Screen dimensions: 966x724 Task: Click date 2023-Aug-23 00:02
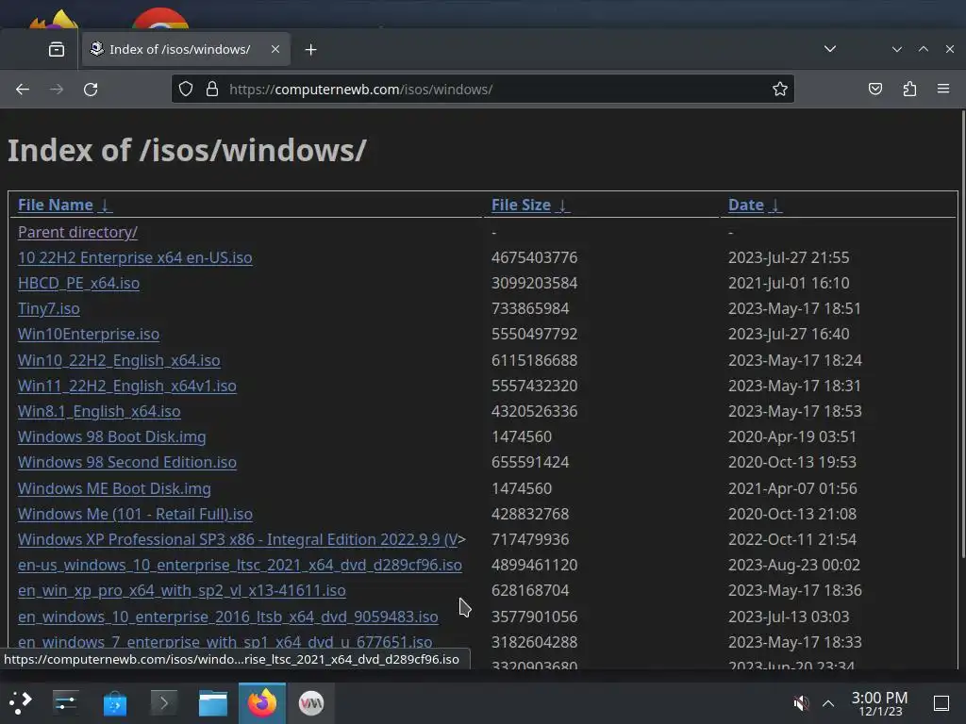click(794, 565)
